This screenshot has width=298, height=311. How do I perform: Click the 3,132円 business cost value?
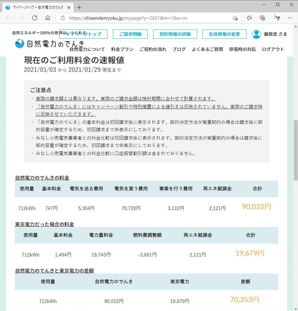[x=176, y=208]
